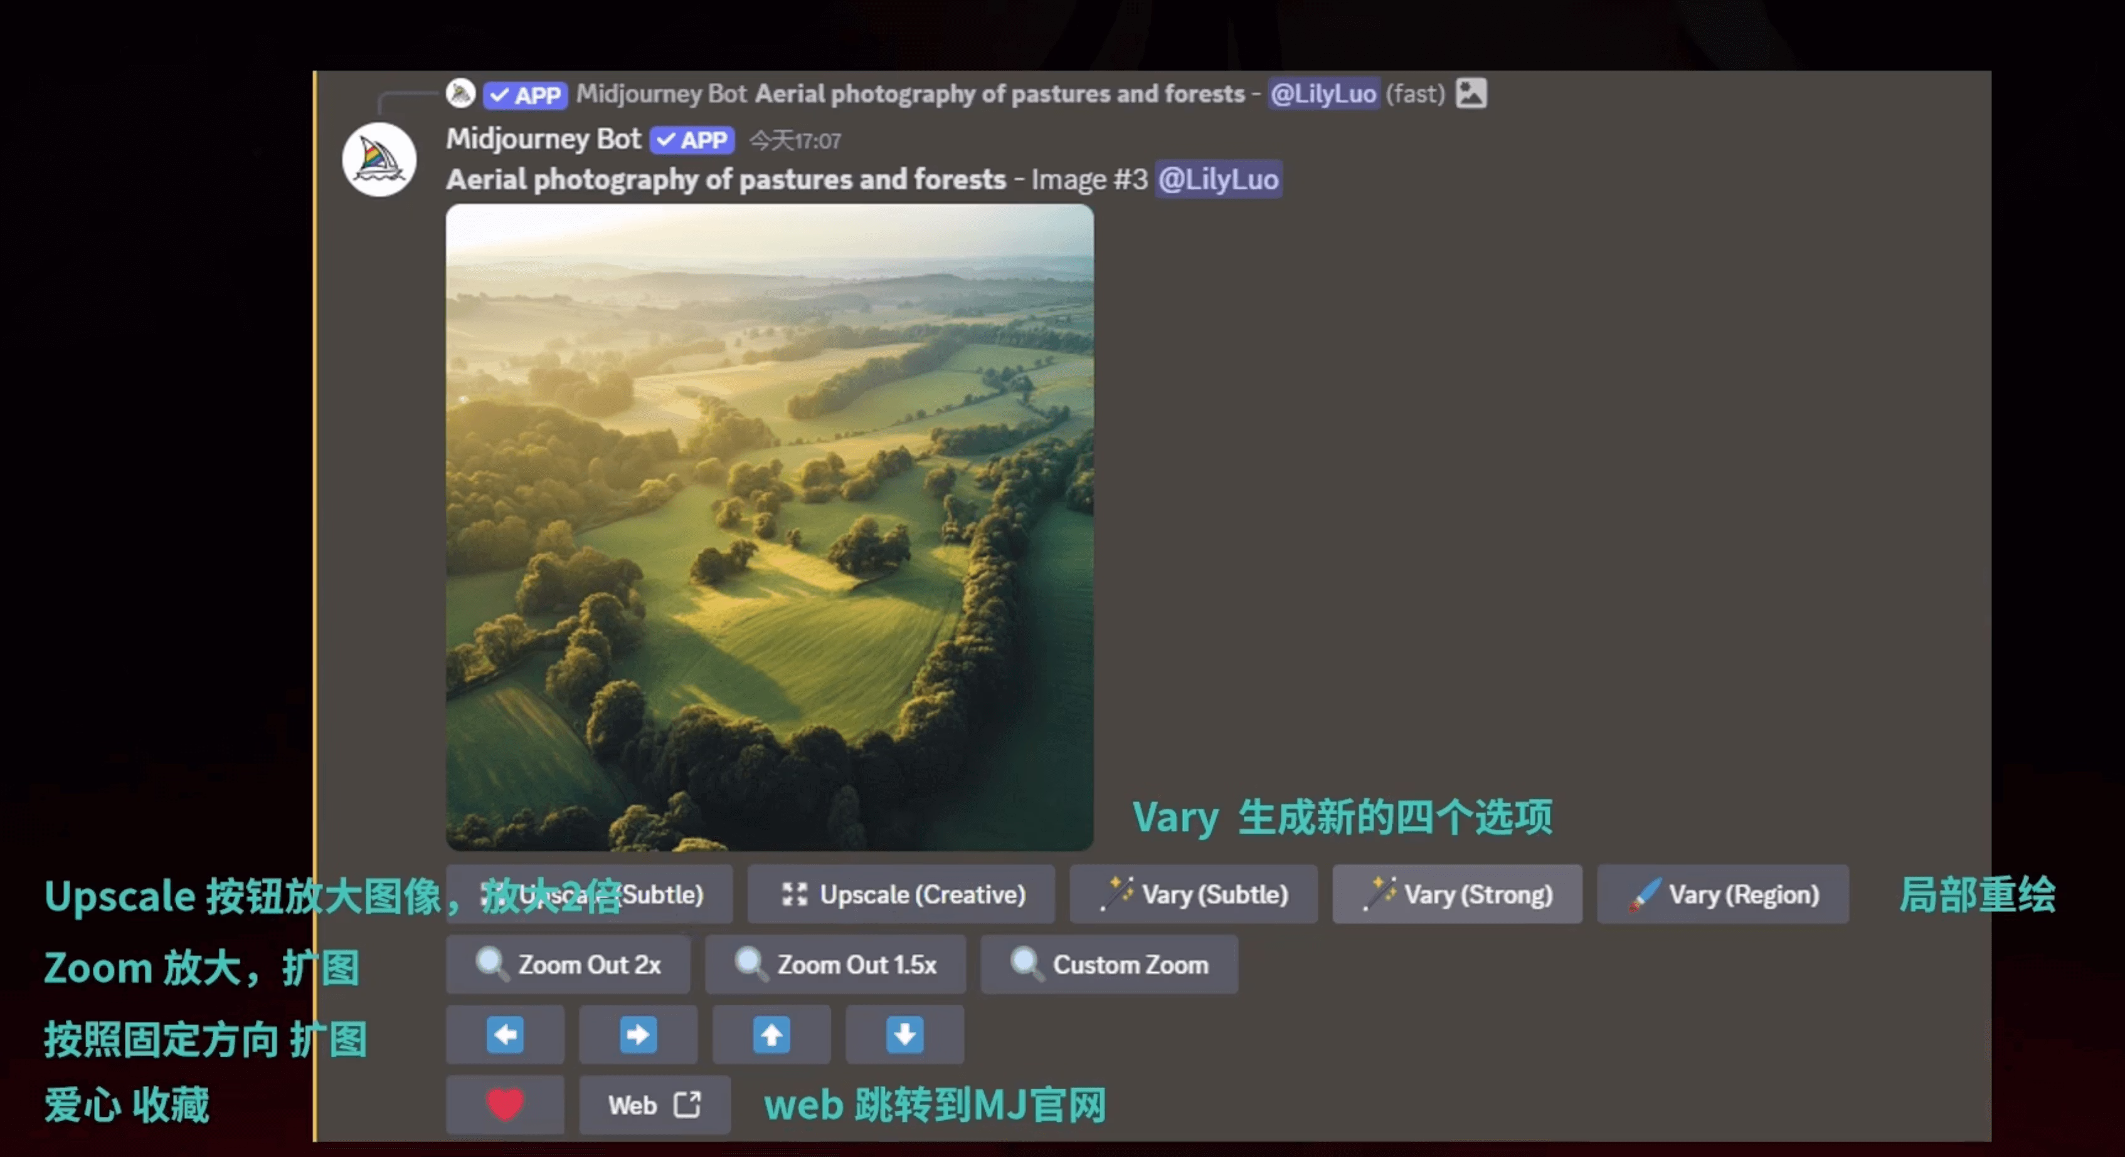
Task: Click Custom Zoom option
Action: [x=1109, y=964]
